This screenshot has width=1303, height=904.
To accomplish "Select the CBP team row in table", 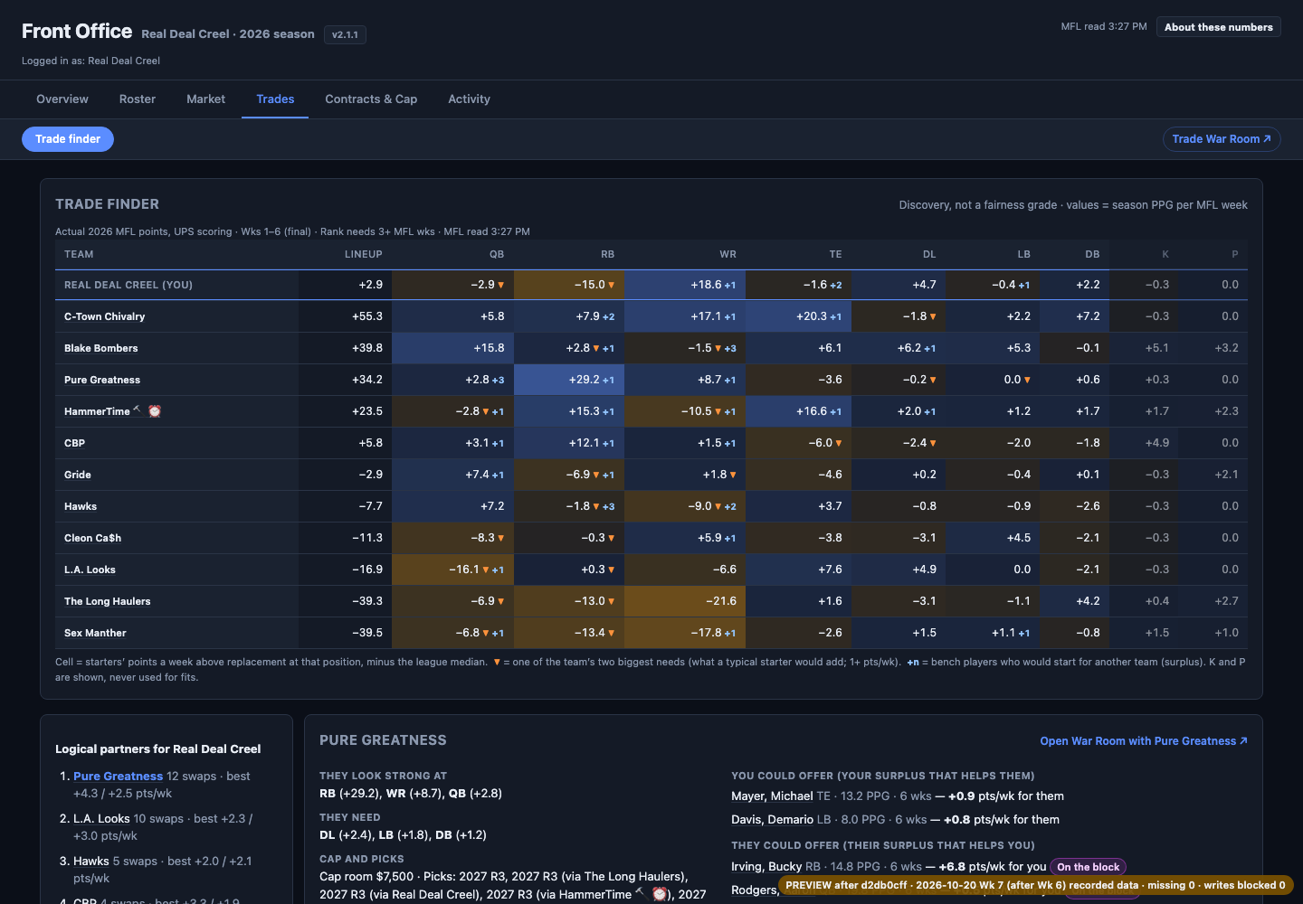I will tap(651, 443).
